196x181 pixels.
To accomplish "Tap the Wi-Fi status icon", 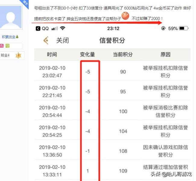I will (x=62, y=28).
